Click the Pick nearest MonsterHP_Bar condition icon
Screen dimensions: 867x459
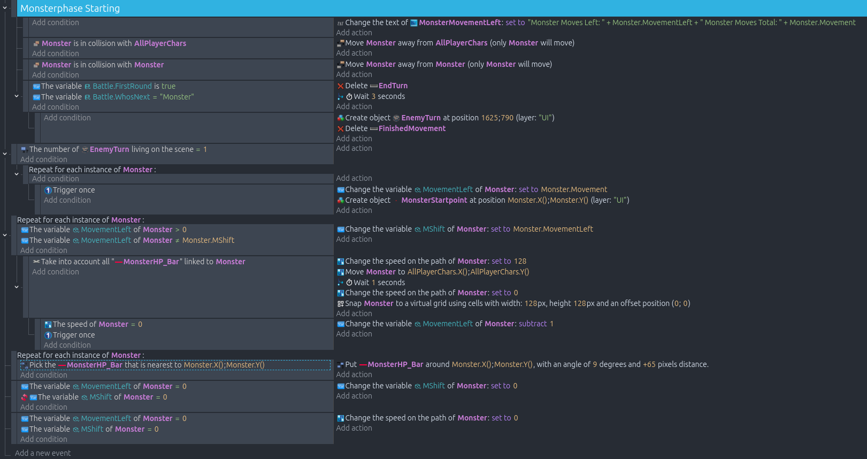pyautogui.click(x=24, y=365)
